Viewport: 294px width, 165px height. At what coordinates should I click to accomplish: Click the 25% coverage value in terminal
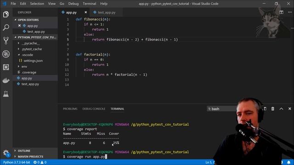coord(116,143)
